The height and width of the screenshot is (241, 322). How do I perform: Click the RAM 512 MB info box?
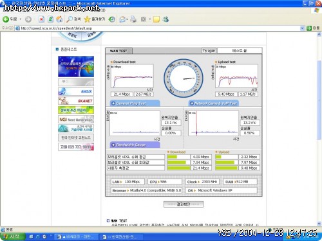tap(240, 182)
